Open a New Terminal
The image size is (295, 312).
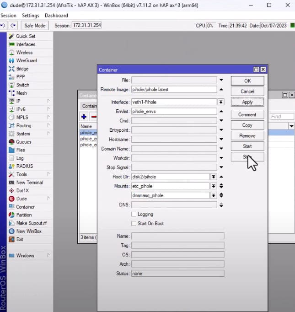coord(29,182)
